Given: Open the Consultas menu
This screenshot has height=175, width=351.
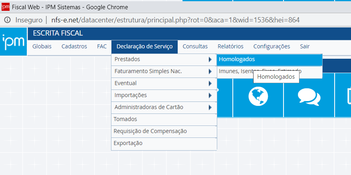Looking at the screenshot, I should pos(195,46).
